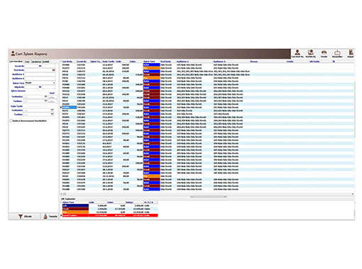The width and height of the screenshot is (362, 269).
Task: Click the horizontal scrollbar below the grid
Action: coord(208,197)
